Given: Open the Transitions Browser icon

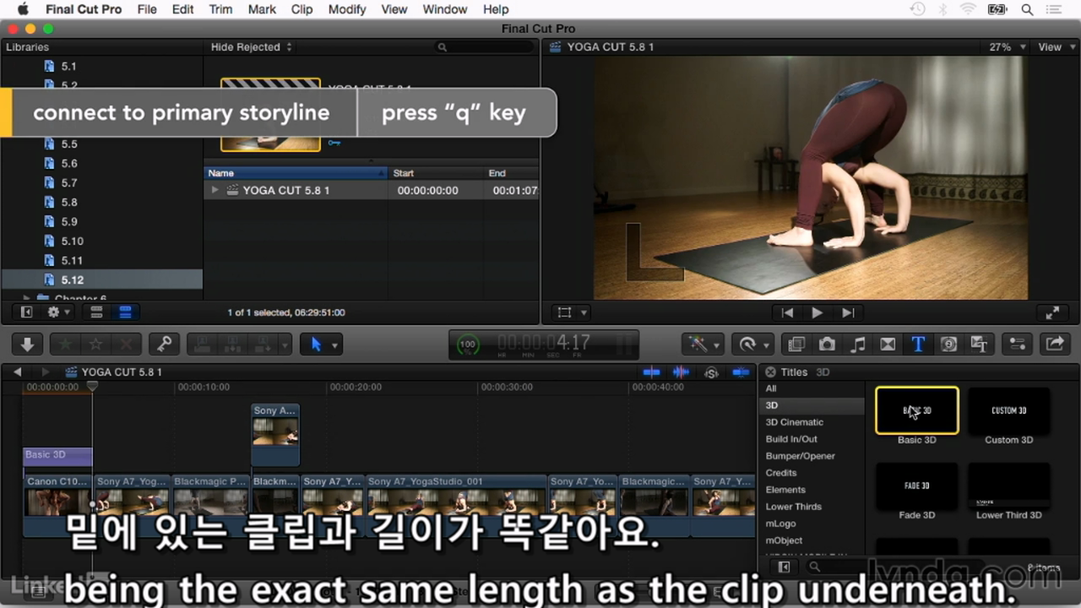Looking at the screenshot, I should (888, 344).
